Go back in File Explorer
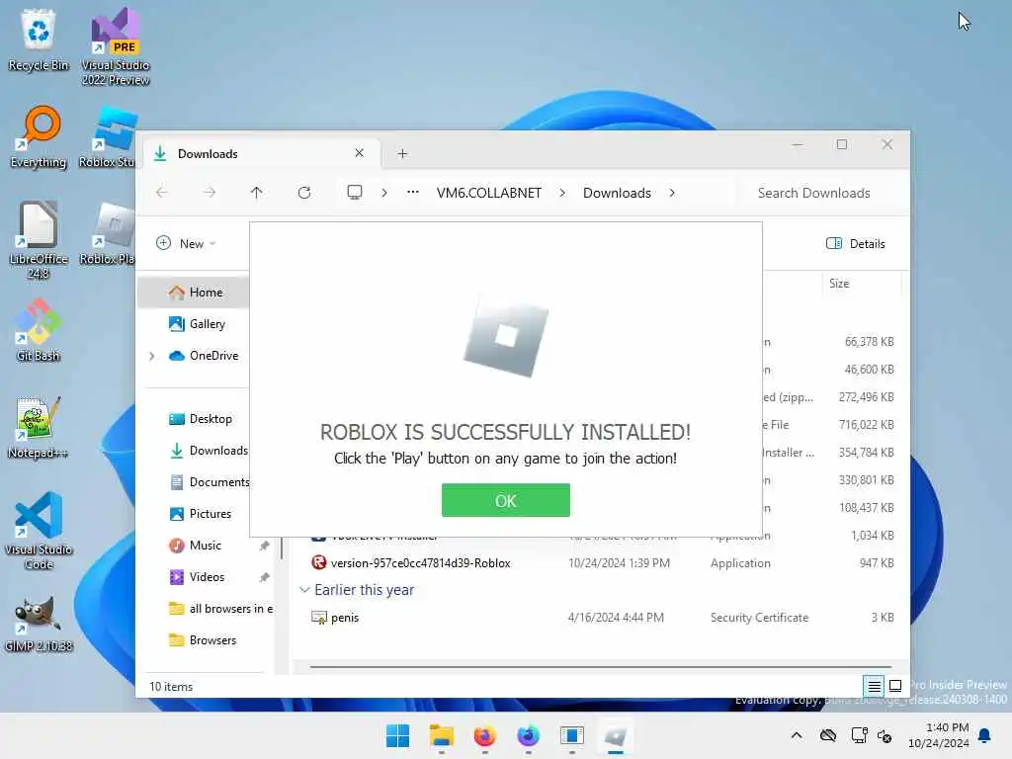 [162, 193]
